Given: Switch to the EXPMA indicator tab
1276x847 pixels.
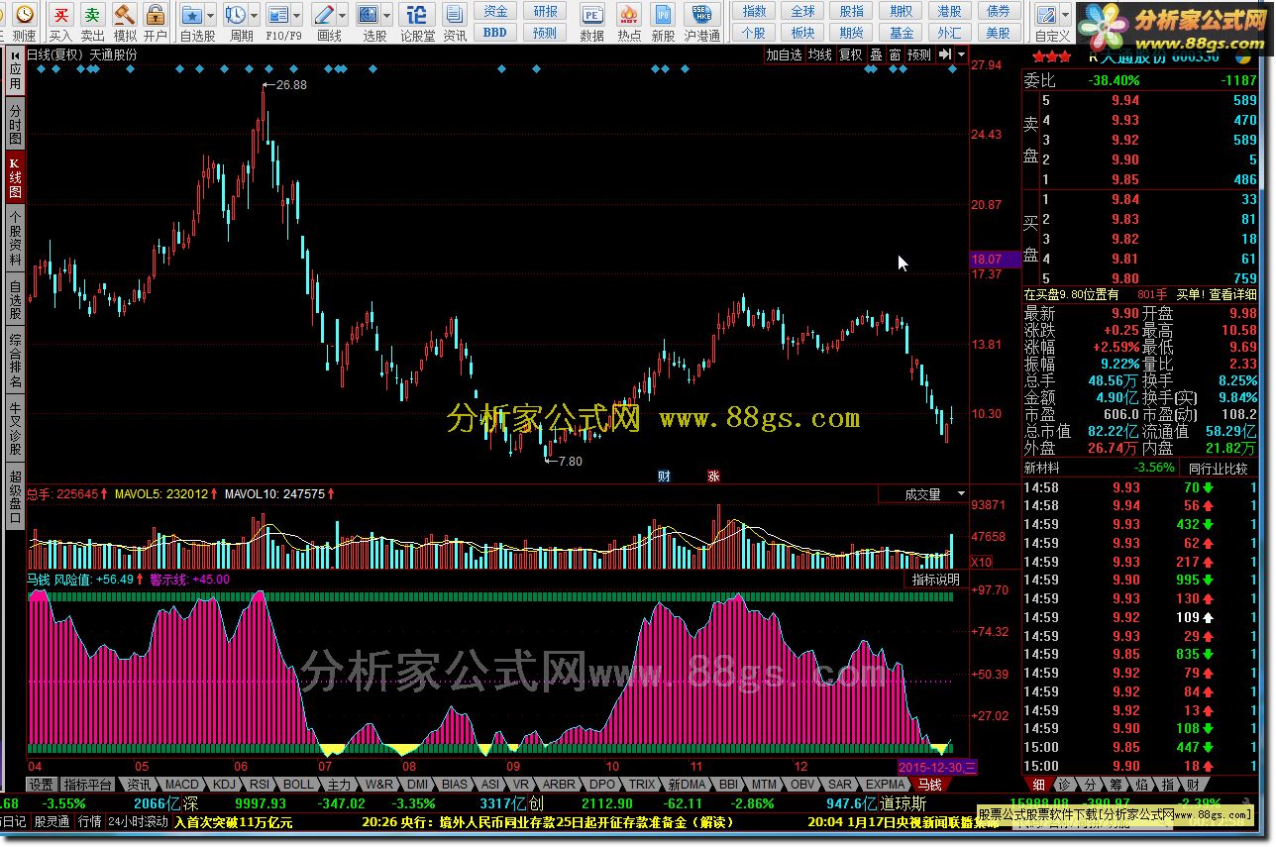Looking at the screenshot, I should (885, 784).
